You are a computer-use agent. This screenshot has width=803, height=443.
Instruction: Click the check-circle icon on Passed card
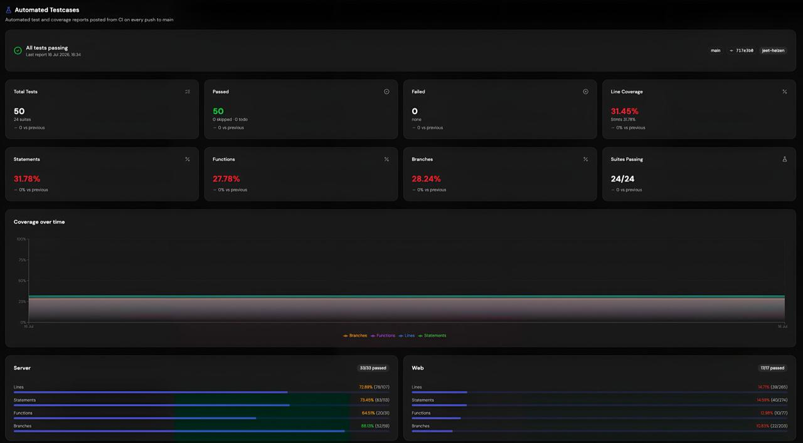(386, 91)
